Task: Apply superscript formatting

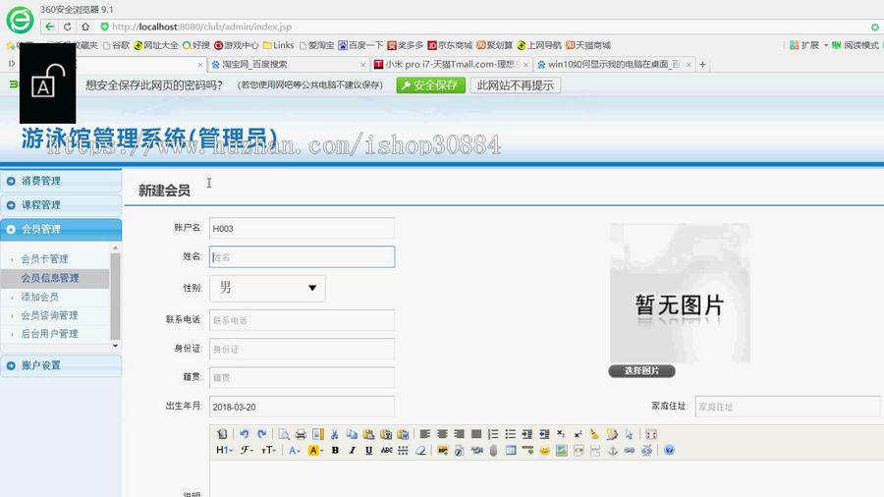Action: pyautogui.click(x=578, y=434)
